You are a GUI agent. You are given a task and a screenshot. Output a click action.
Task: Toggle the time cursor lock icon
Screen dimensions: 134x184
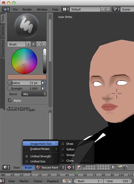70,181
